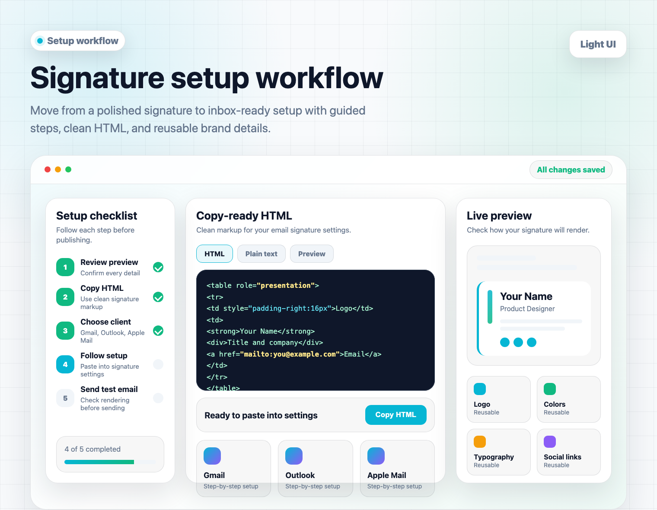Click the green window dot
The height and width of the screenshot is (510, 657).
click(x=68, y=169)
